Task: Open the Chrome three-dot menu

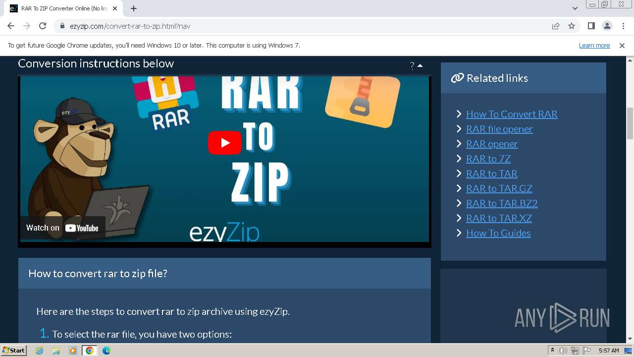Action: point(623,26)
